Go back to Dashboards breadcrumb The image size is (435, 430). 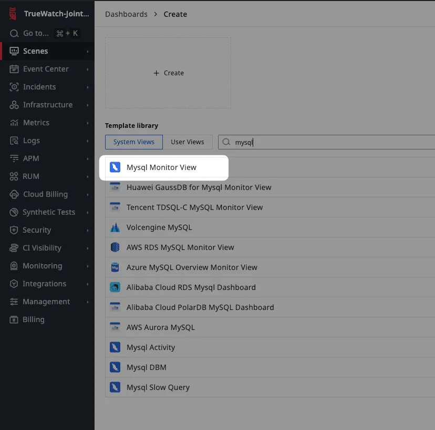pyautogui.click(x=126, y=14)
